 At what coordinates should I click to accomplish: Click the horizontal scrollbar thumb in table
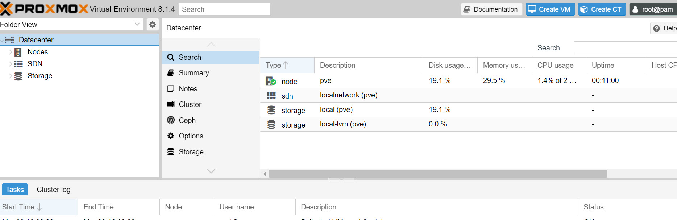[438, 174]
